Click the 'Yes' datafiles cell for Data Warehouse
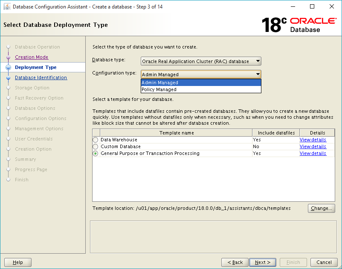 pyautogui.click(x=276, y=140)
